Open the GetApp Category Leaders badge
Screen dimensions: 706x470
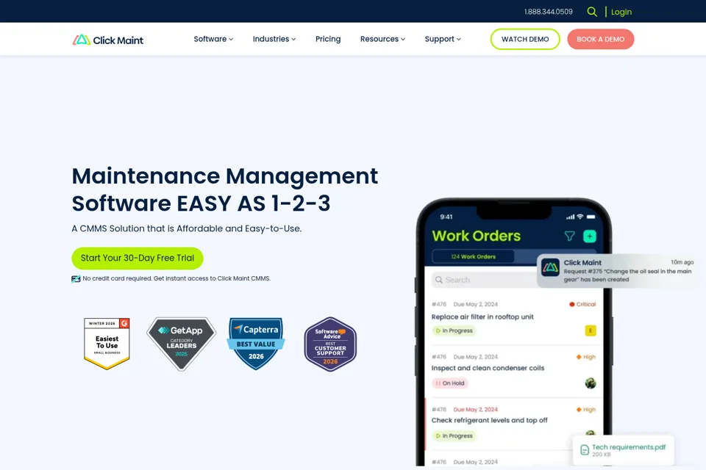[x=182, y=344]
